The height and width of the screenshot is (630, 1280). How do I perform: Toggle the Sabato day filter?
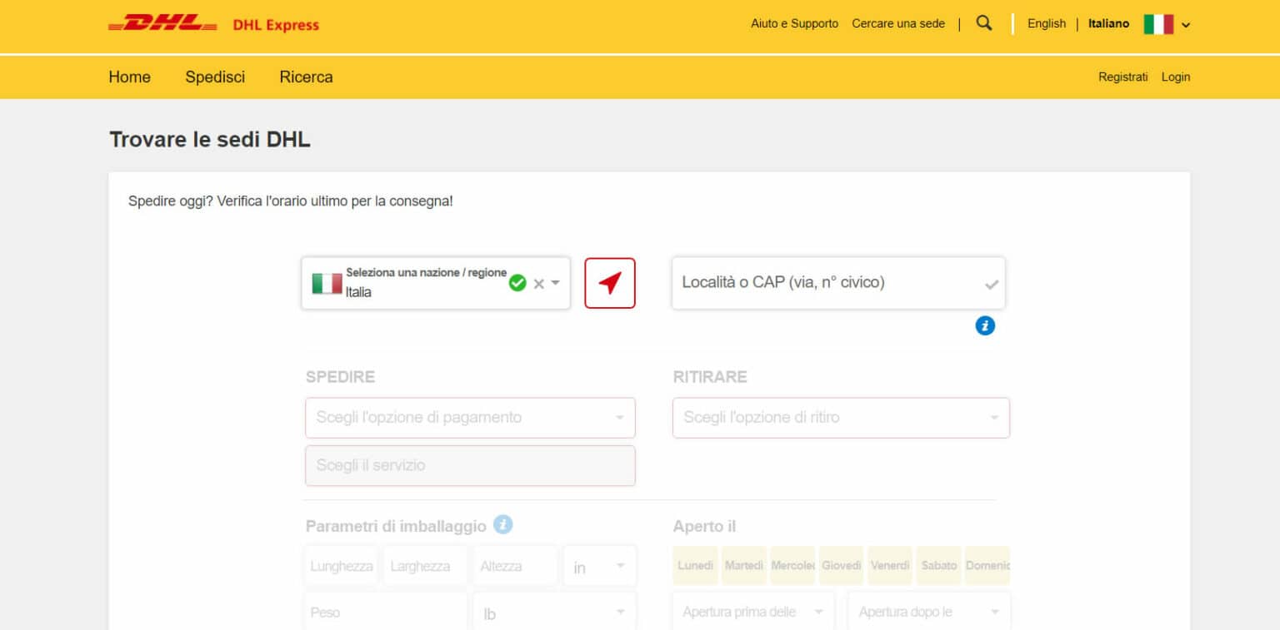pyautogui.click(x=938, y=565)
